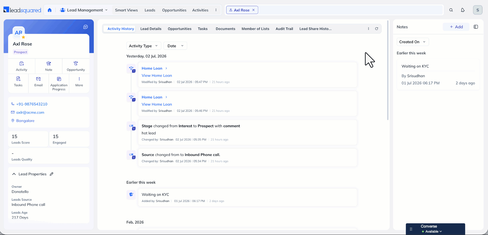Add a new note with Add button
488x235 pixels.
pos(456,27)
